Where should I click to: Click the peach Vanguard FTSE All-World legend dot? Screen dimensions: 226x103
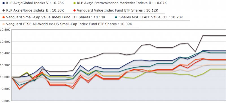point(4,24)
